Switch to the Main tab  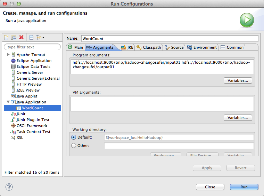pos(76,47)
